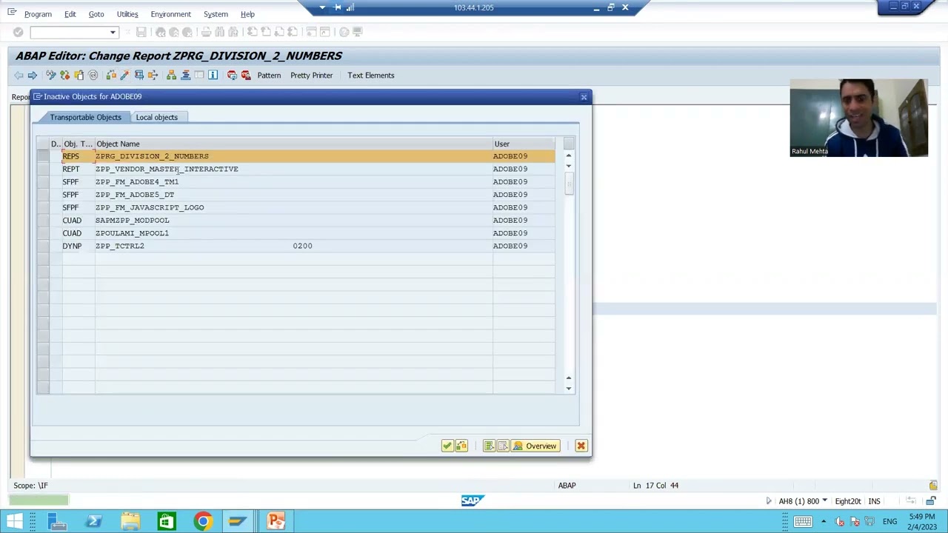The height and width of the screenshot is (533, 948).
Task: Toggle row selector for ZPP_FM_ADOBE5_DT
Action: coord(43,195)
